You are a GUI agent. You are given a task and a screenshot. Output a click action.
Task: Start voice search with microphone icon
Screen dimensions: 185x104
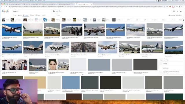click(57, 11)
